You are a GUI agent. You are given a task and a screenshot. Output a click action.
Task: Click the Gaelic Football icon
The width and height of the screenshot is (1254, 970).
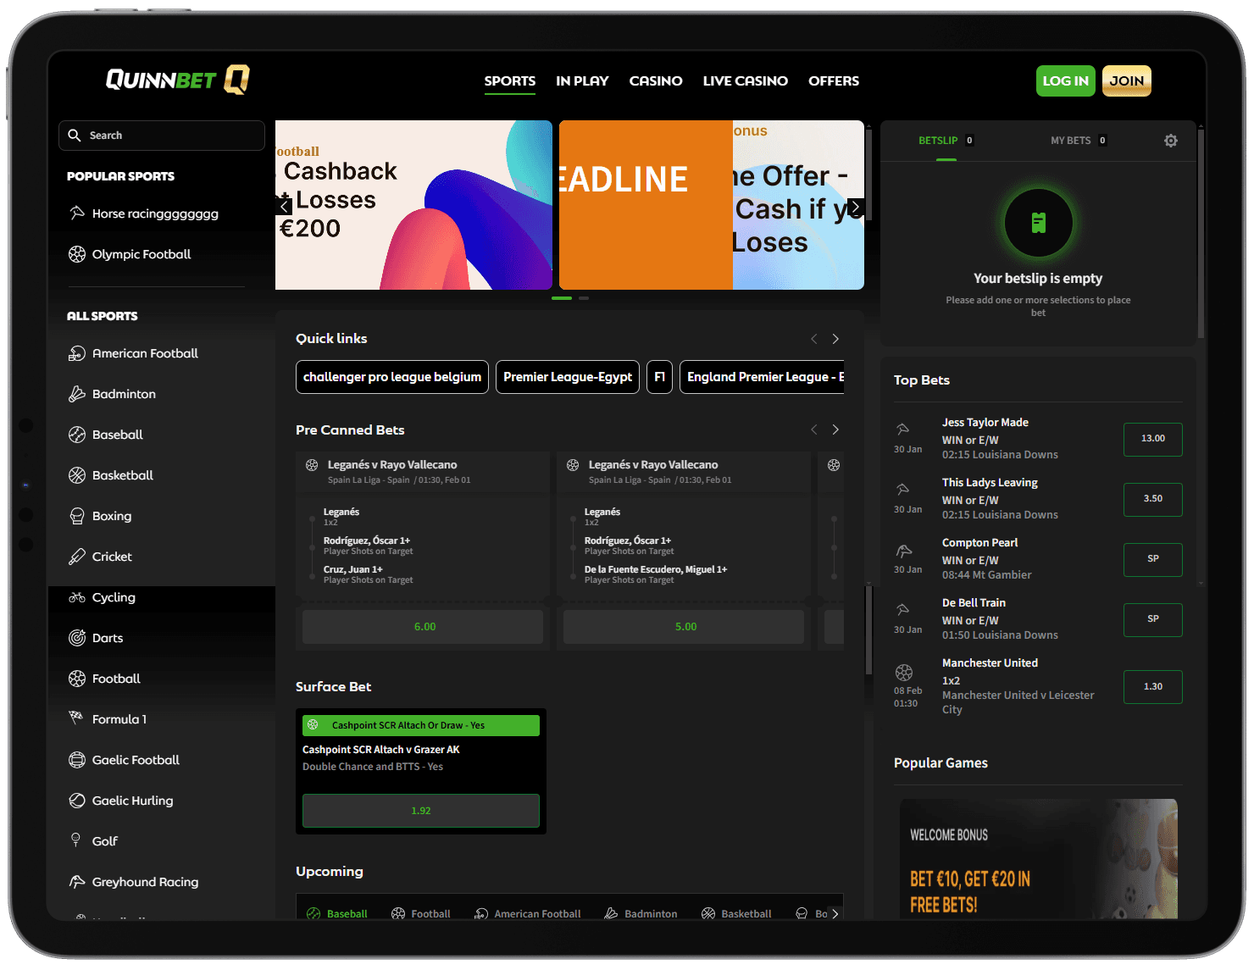77,760
